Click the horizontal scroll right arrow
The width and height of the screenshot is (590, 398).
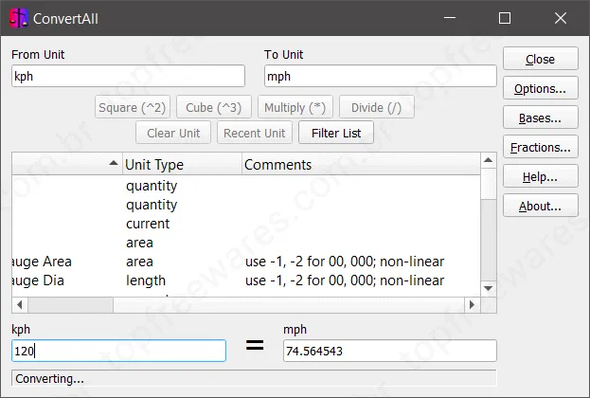click(x=472, y=304)
